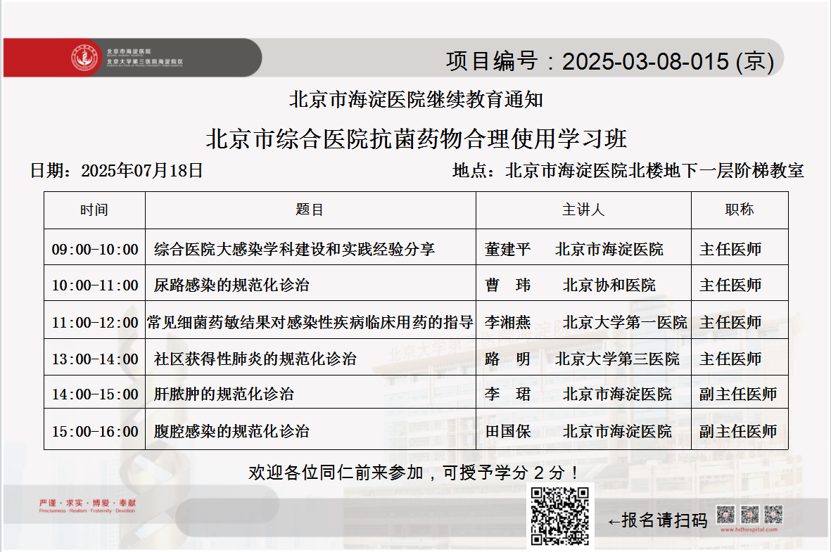Click 副主任医师 in the 14:00-15:00 row
This screenshot has width=831, height=552.
pyautogui.click(x=738, y=394)
